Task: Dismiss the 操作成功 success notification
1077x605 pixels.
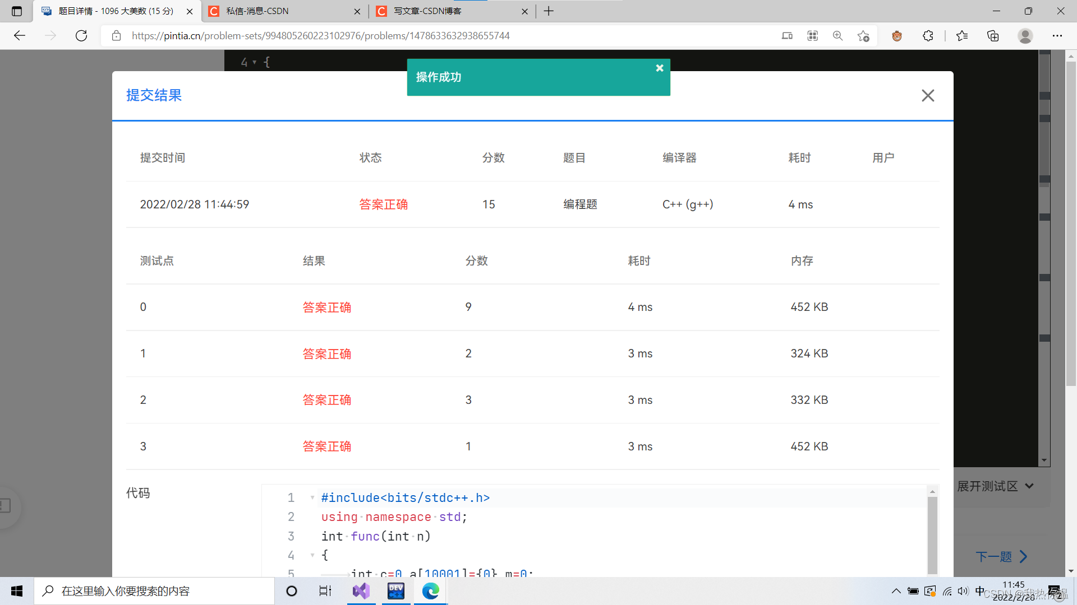Action: pos(659,68)
